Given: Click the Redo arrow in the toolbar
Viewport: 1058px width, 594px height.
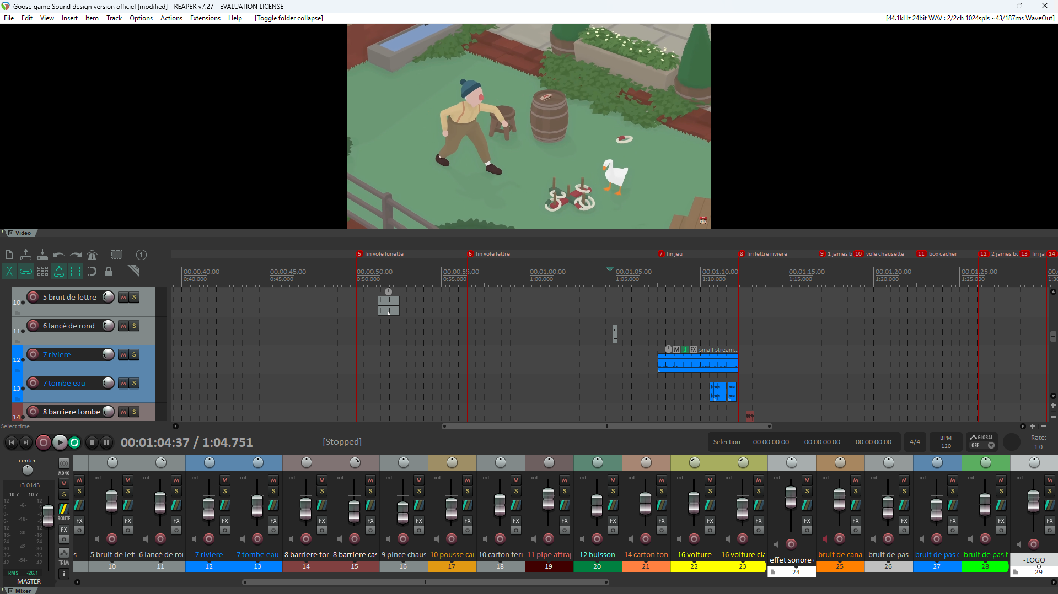Looking at the screenshot, I should (76, 255).
